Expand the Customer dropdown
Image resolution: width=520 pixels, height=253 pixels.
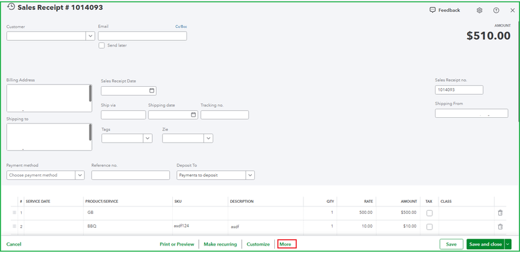pyautogui.click(x=90, y=36)
